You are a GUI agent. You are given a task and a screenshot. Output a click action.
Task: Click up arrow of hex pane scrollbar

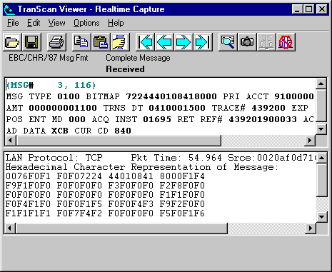[322, 158]
